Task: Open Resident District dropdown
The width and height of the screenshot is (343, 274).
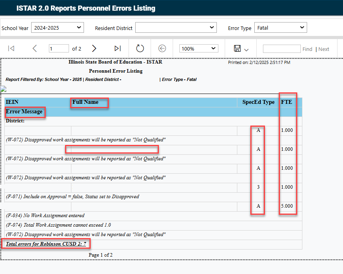Action: pyautogui.click(x=176, y=28)
